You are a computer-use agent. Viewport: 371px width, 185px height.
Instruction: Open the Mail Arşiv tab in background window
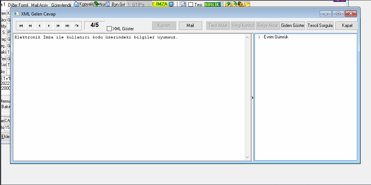point(40,5)
